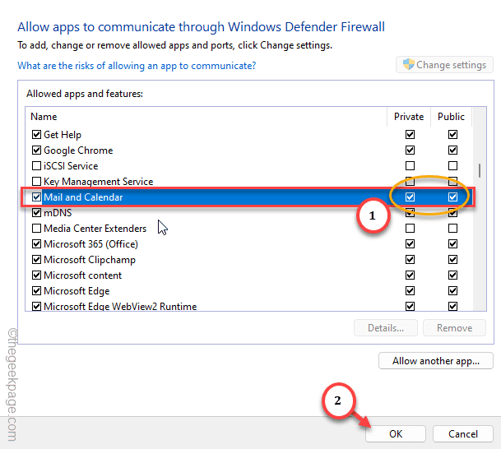
Task: Toggle Public checkbox for Microsoft content
Action: pyautogui.click(x=452, y=275)
